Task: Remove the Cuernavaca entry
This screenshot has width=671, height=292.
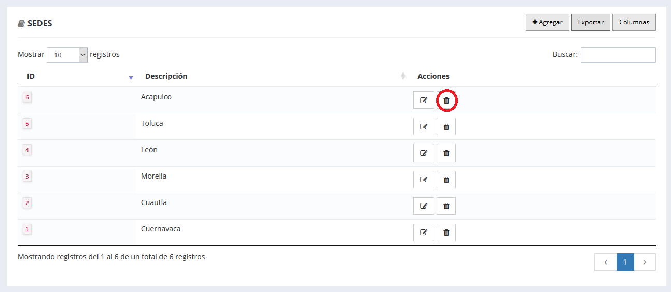Action: click(446, 232)
